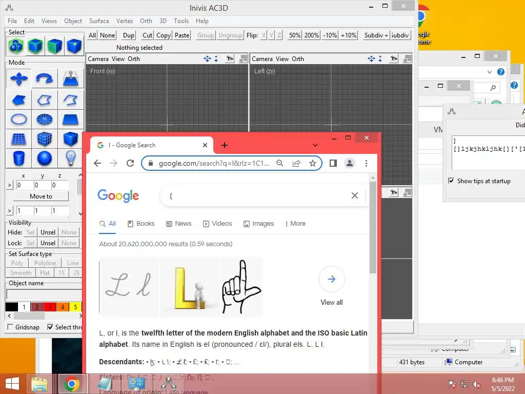Toggle Flat surface type

pyautogui.click(x=45, y=273)
